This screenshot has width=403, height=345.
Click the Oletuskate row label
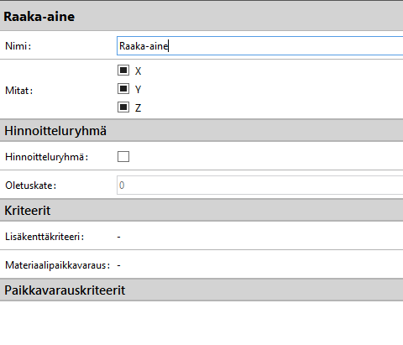31,186
